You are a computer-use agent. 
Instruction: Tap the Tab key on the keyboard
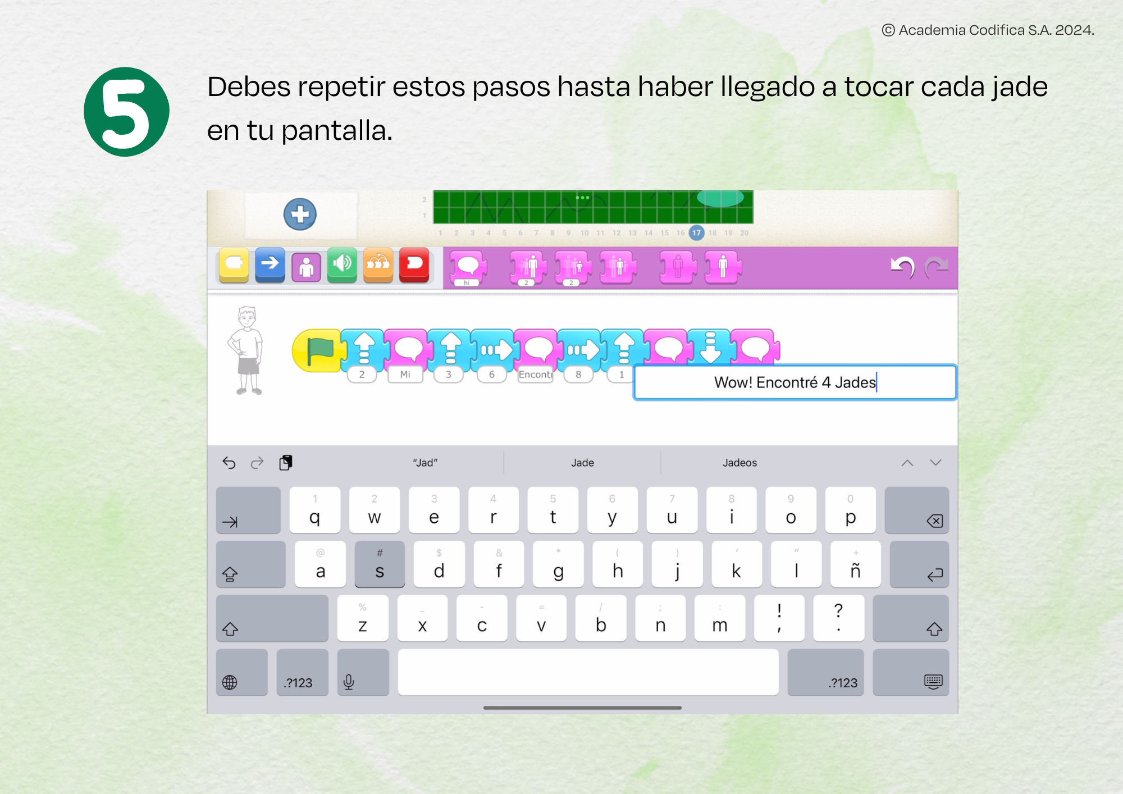pyautogui.click(x=248, y=510)
